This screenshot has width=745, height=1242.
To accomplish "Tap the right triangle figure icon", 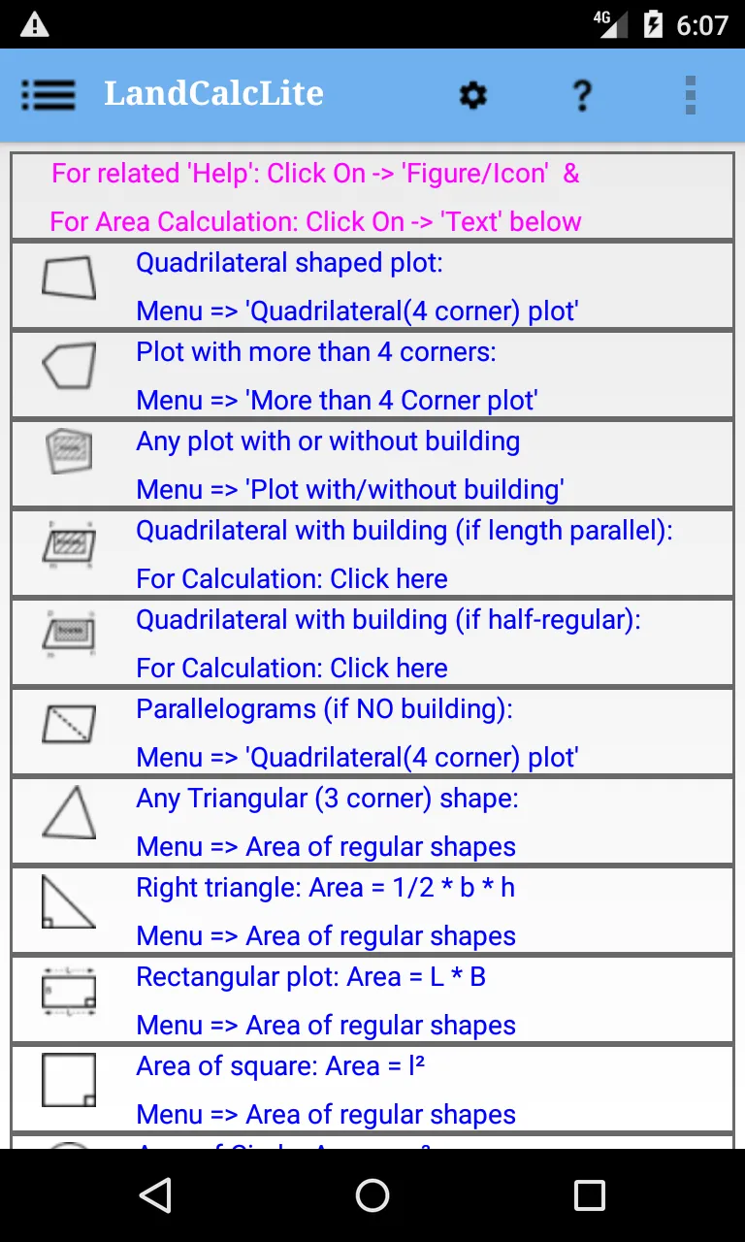I will pos(69,901).
